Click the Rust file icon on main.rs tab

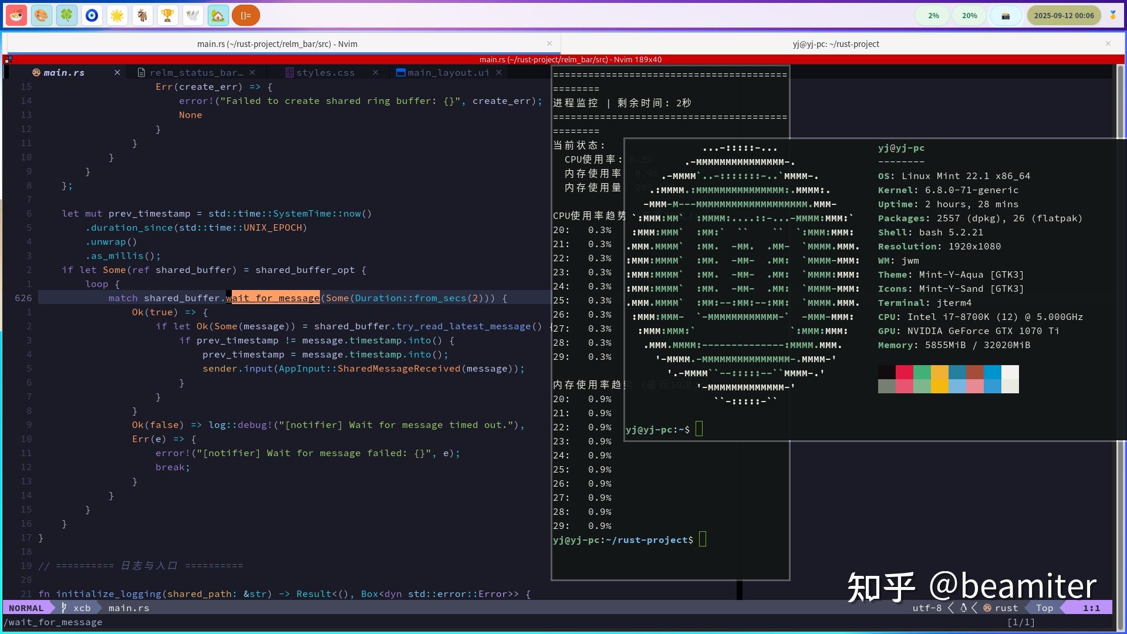tap(36, 73)
